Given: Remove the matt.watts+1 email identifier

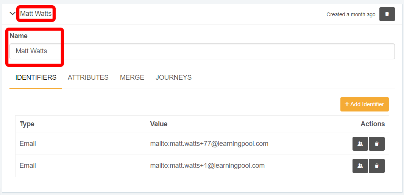Looking at the screenshot, I should [377, 166].
